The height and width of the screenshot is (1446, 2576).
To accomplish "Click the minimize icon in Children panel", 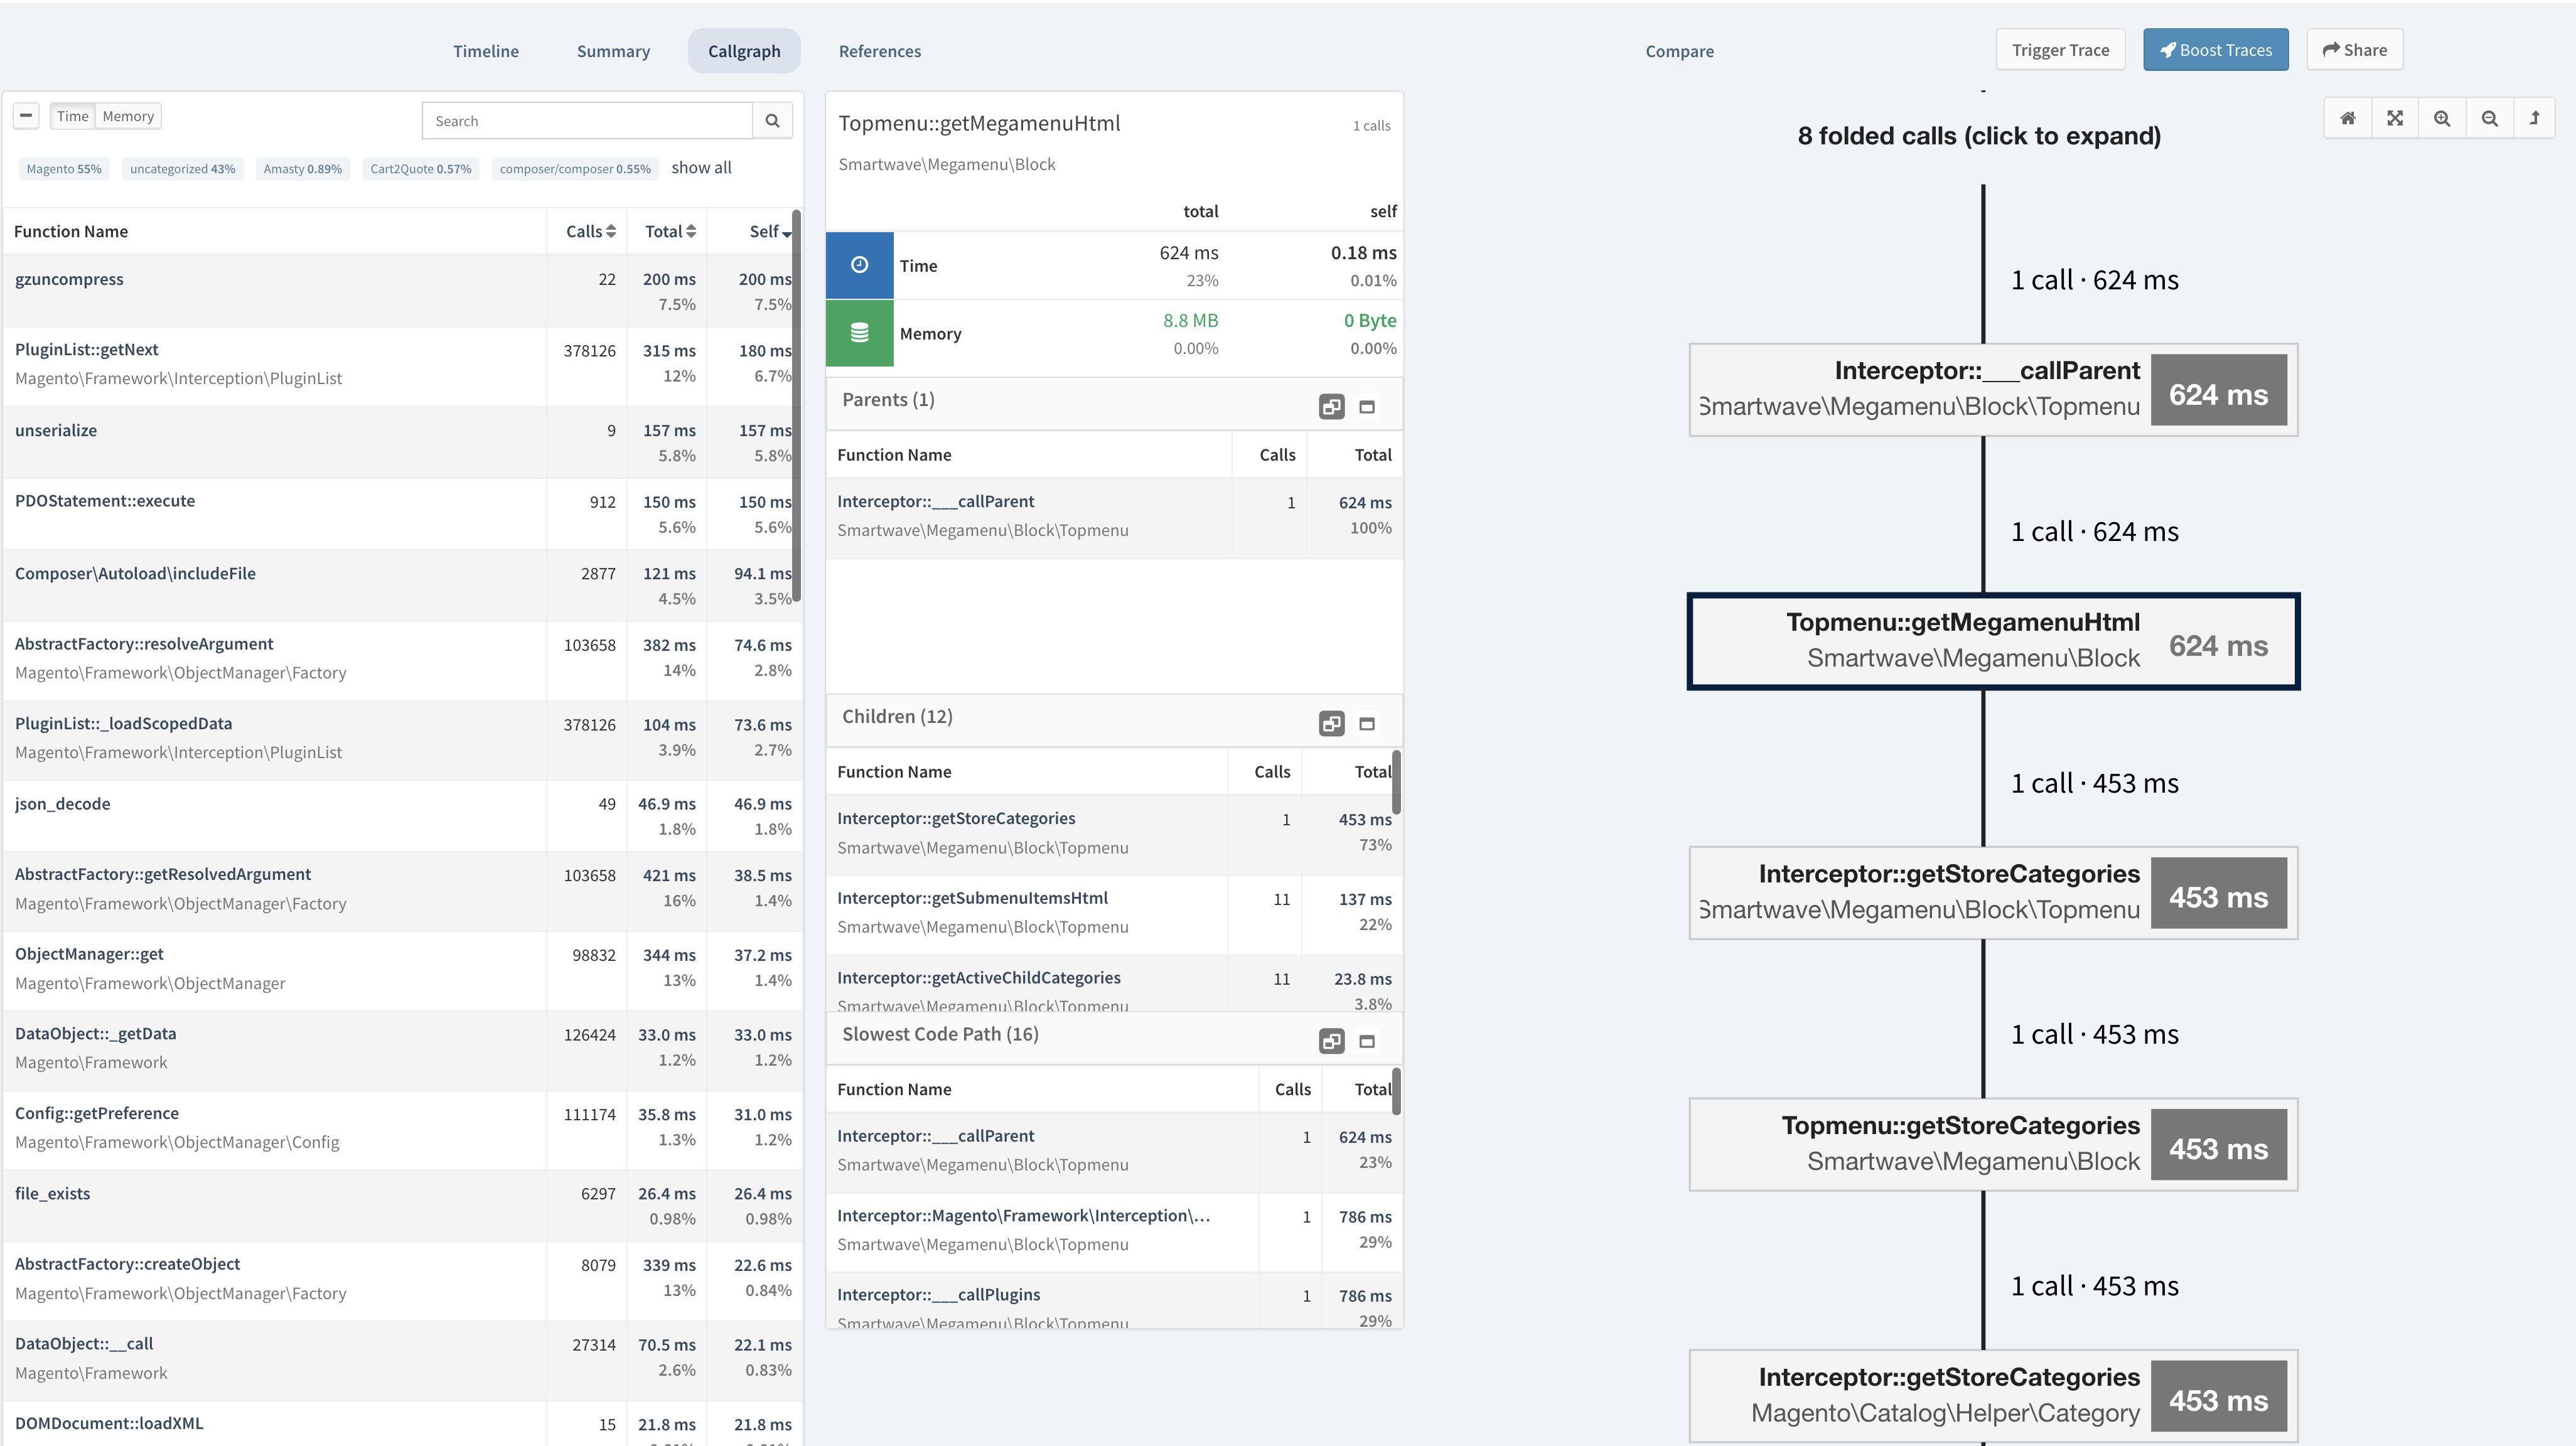I will (x=1367, y=724).
